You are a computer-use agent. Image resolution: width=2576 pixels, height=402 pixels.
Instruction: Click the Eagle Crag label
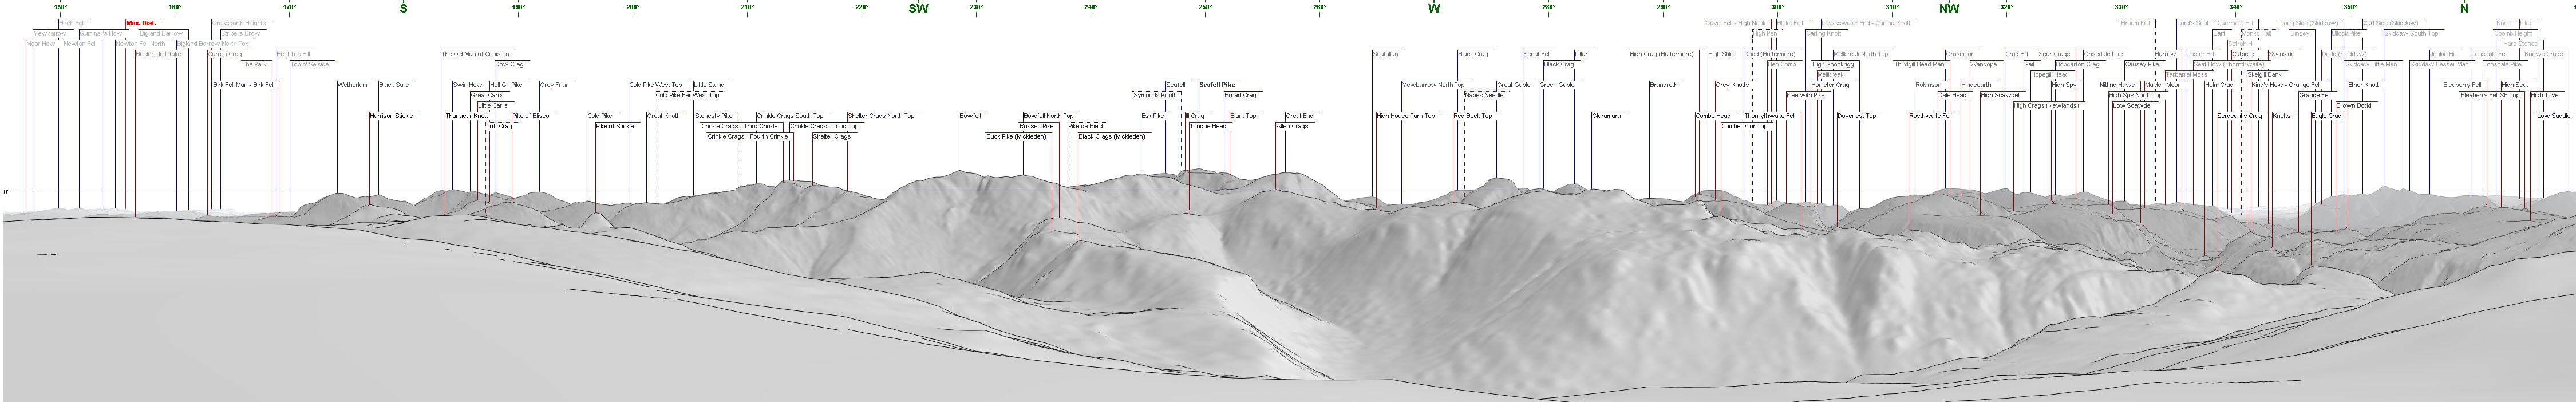pyautogui.click(x=2326, y=116)
